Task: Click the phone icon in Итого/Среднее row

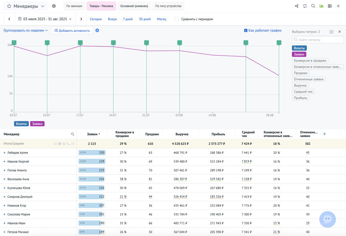Action: [68, 144]
